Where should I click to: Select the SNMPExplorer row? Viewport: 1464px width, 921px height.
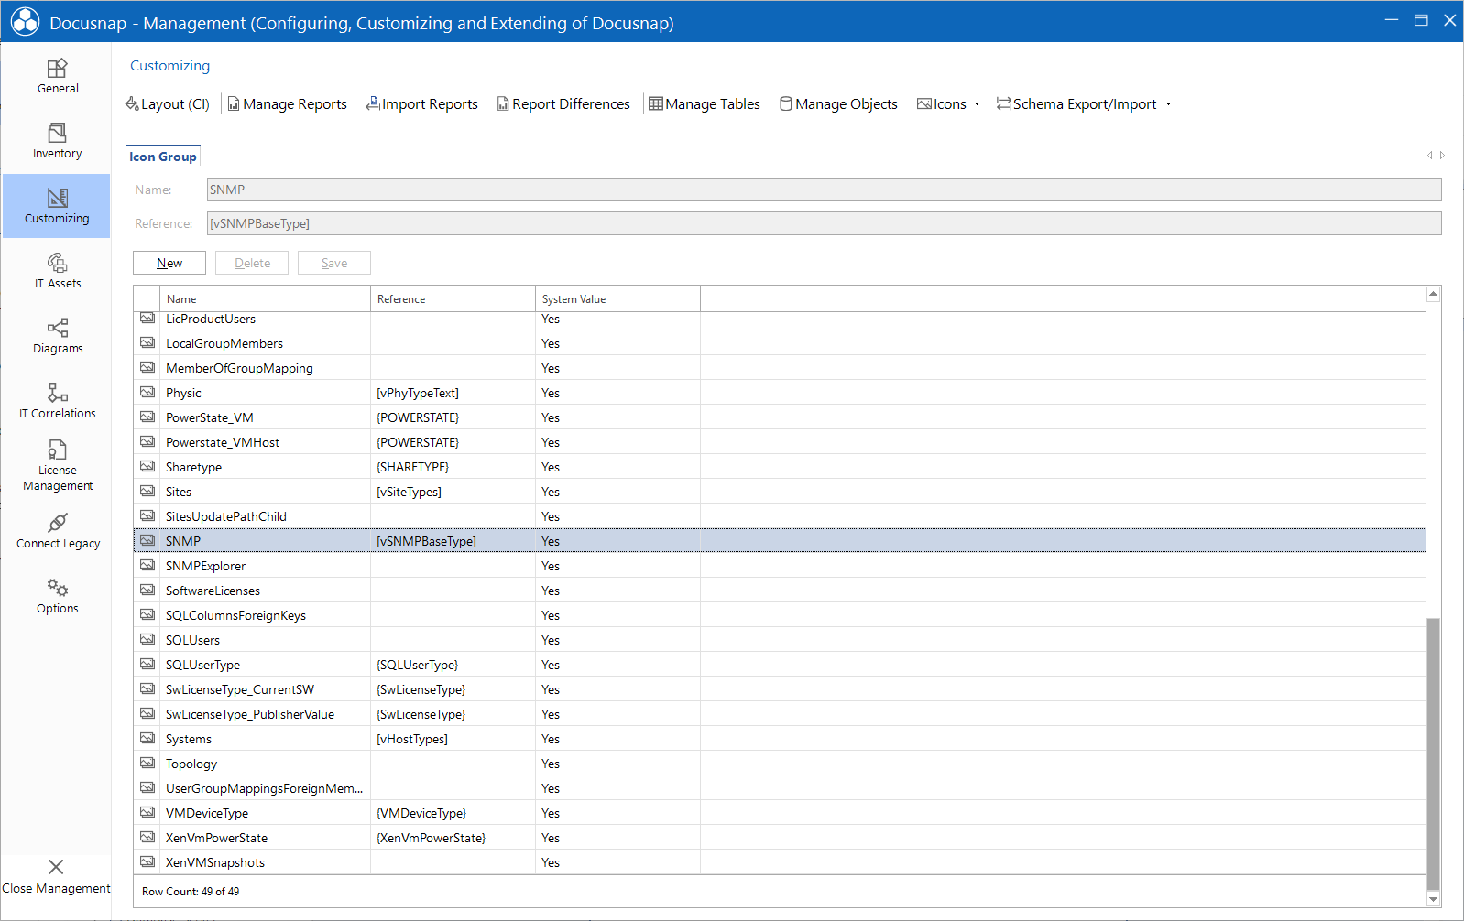pyautogui.click(x=780, y=566)
